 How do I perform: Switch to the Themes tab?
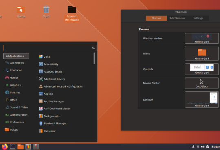pos(156,18)
